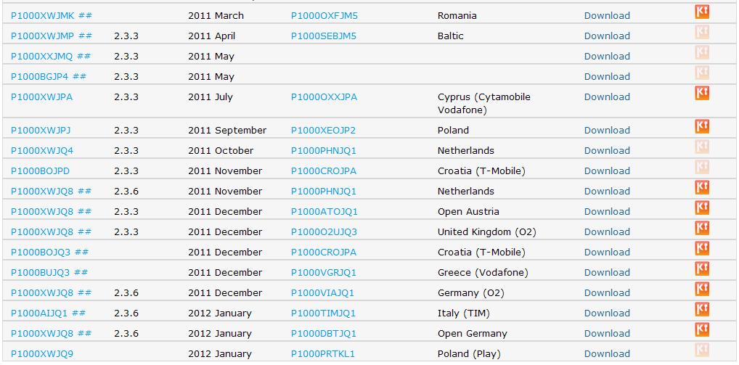This screenshot has width=739, height=365.
Task: Click the Kies icon in the Germany (O2) row
Action: click(701, 290)
